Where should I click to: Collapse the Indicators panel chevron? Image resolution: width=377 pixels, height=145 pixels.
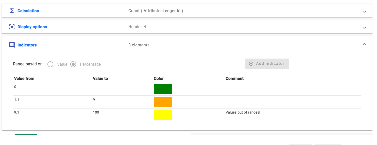[365, 44]
